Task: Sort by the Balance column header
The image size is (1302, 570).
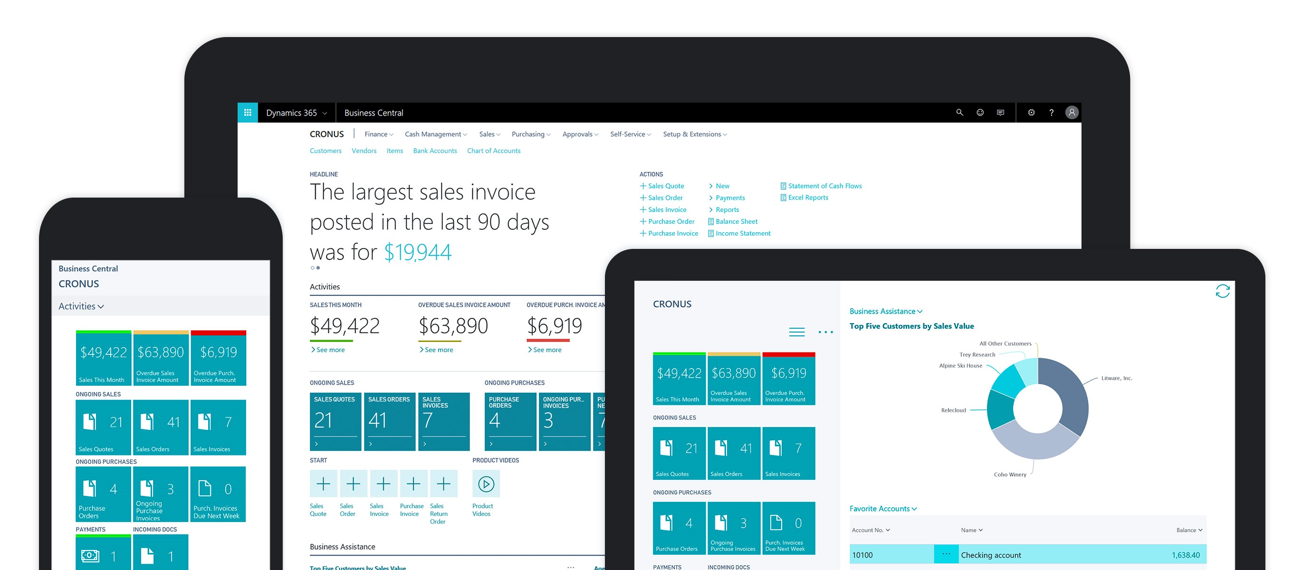Action: point(1188,530)
